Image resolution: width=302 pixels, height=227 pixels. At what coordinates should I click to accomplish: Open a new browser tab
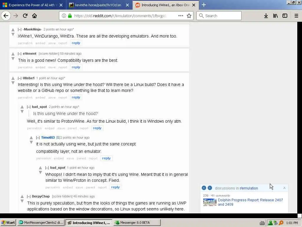tap(204, 5)
